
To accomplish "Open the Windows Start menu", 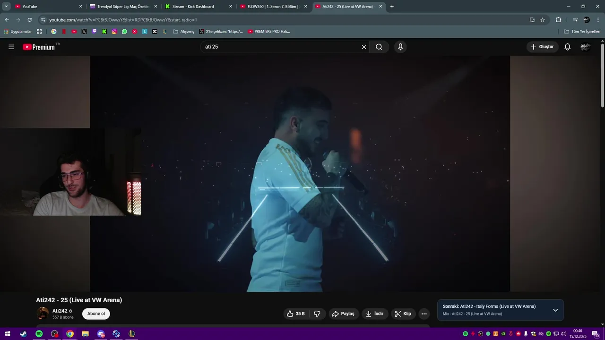I will (8, 334).
